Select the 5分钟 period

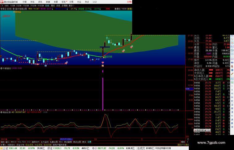(19, 6)
